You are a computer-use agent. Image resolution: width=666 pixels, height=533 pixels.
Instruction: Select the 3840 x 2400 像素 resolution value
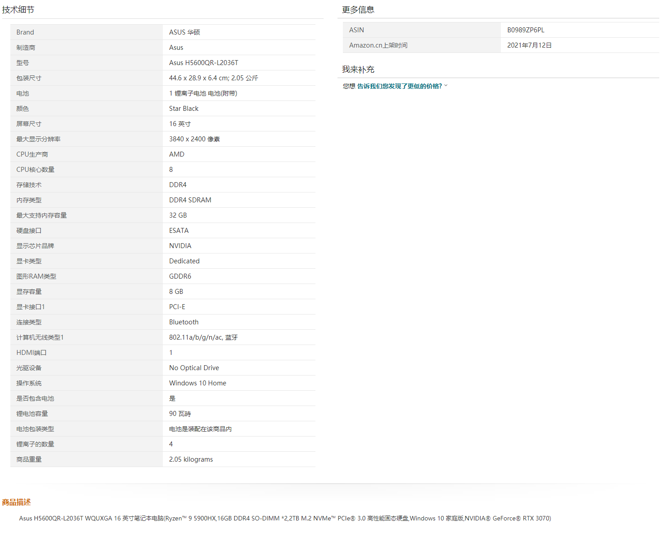pos(194,139)
